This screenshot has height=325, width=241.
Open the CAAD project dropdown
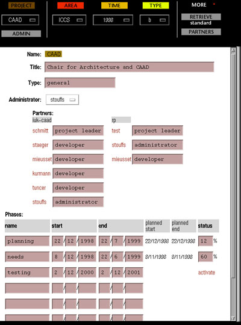click(20, 20)
